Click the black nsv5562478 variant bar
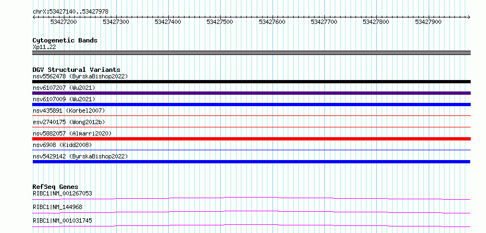Screen dimensions: 486x233 (251, 82)
